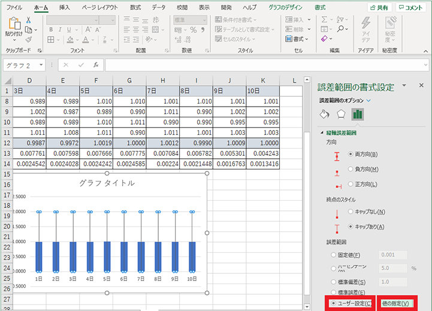The image size is (432, 311).
Task: Select 標準偏差(S) error amount option
Action: [333, 282]
